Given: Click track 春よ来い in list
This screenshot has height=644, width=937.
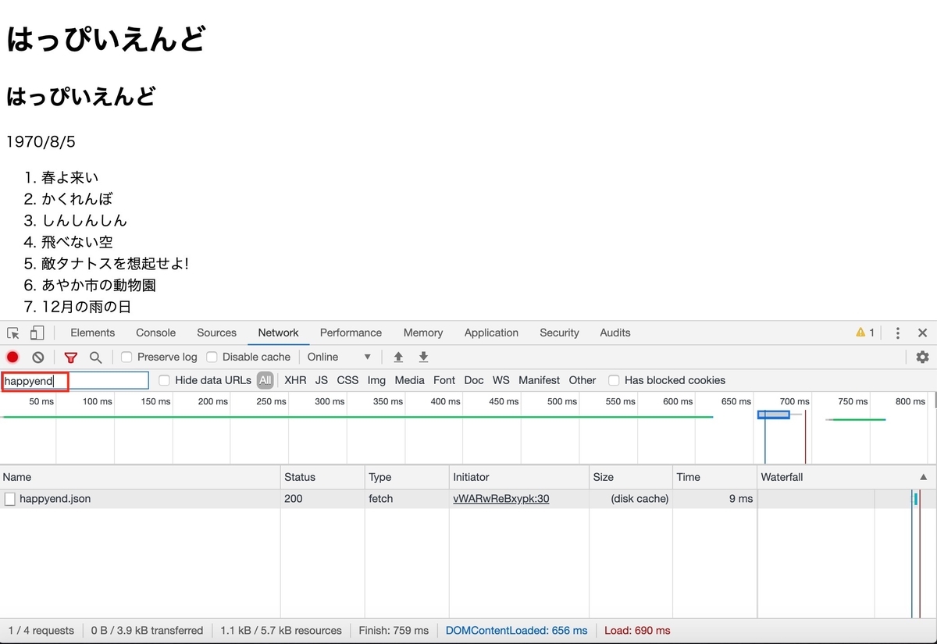Looking at the screenshot, I should tap(70, 178).
